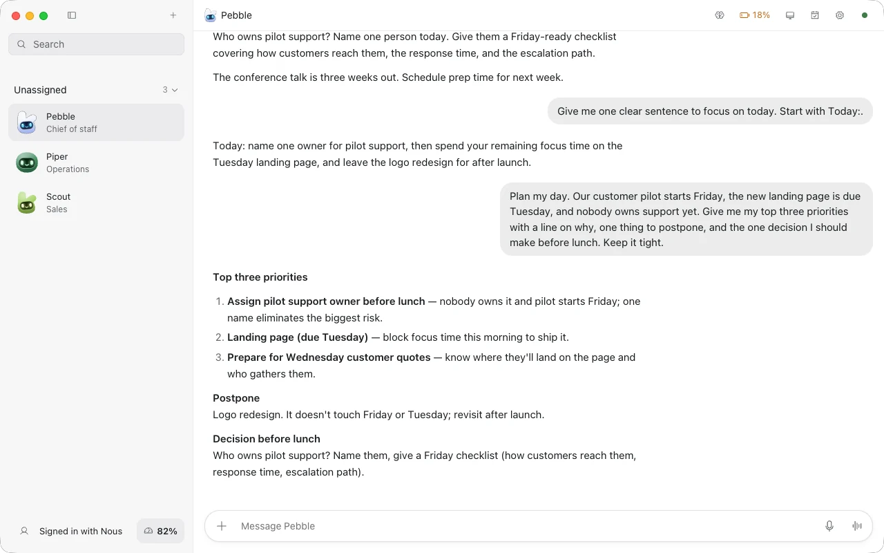Click the Plan my day message bubble
This screenshot has width=884, height=553.
pyautogui.click(x=686, y=219)
